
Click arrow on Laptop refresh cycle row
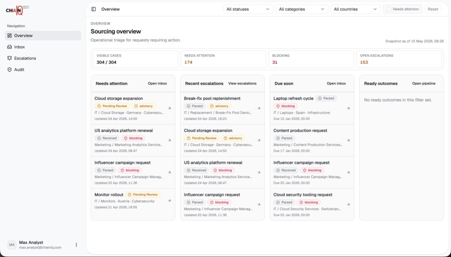click(348, 108)
